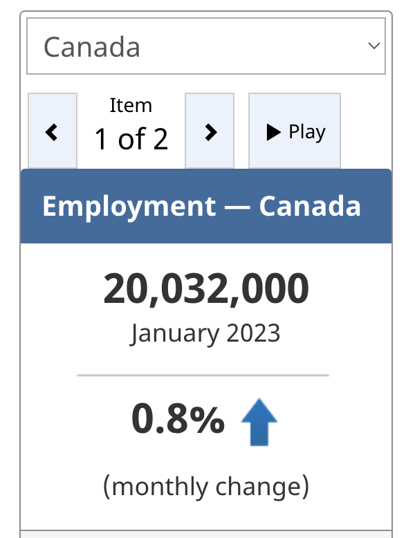This screenshot has height=538, width=415.
Task: Go to previous item with left arrow
Action: coord(52,131)
